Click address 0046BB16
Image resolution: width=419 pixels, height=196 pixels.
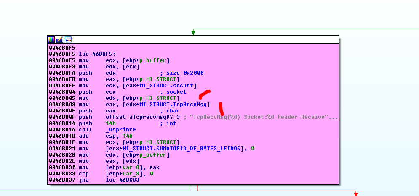point(62,130)
